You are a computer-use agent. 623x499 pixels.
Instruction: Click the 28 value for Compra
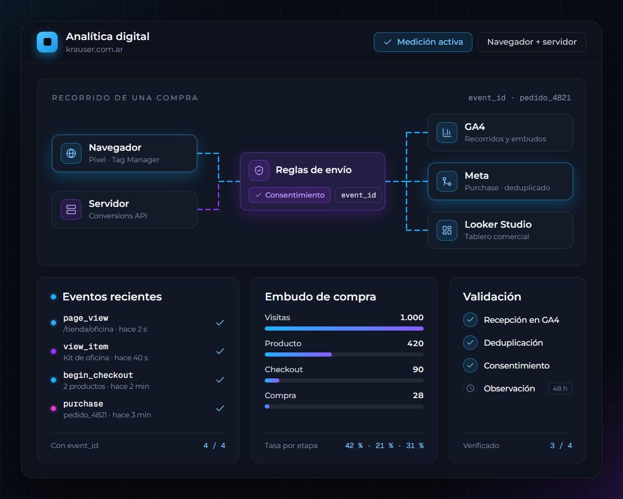(418, 396)
